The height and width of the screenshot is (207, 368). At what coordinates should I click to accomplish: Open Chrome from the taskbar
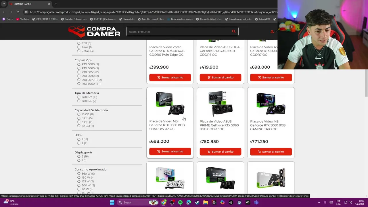coord(164,202)
